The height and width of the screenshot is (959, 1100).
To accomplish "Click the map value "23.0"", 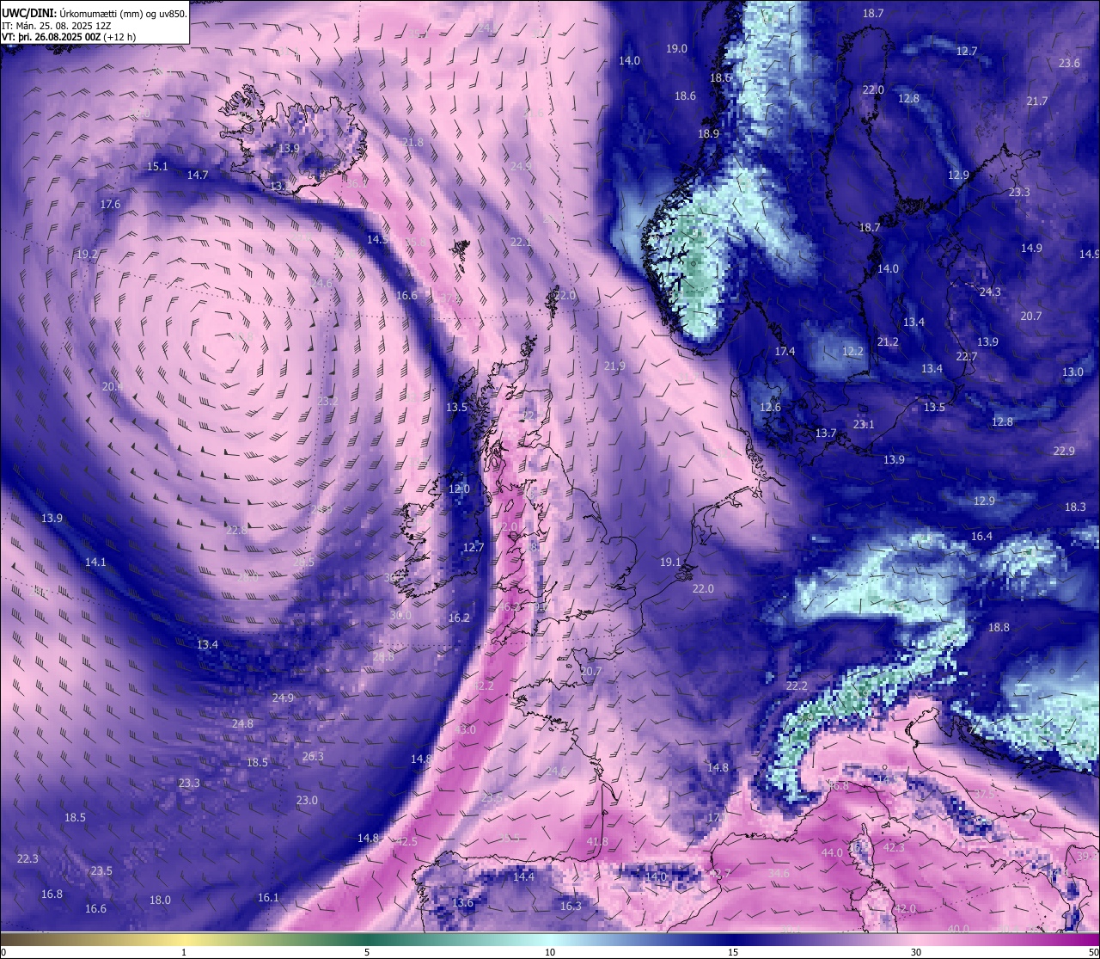I will 307,801.
